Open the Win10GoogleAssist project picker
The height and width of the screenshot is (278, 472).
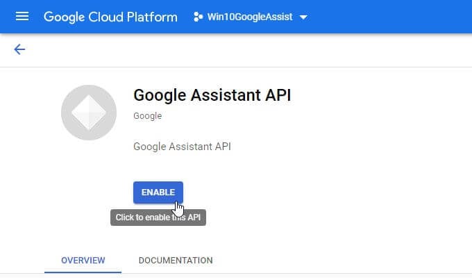[x=250, y=17]
